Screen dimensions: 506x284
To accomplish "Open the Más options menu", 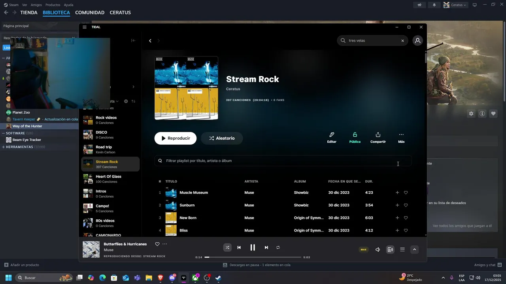I will (401, 138).
